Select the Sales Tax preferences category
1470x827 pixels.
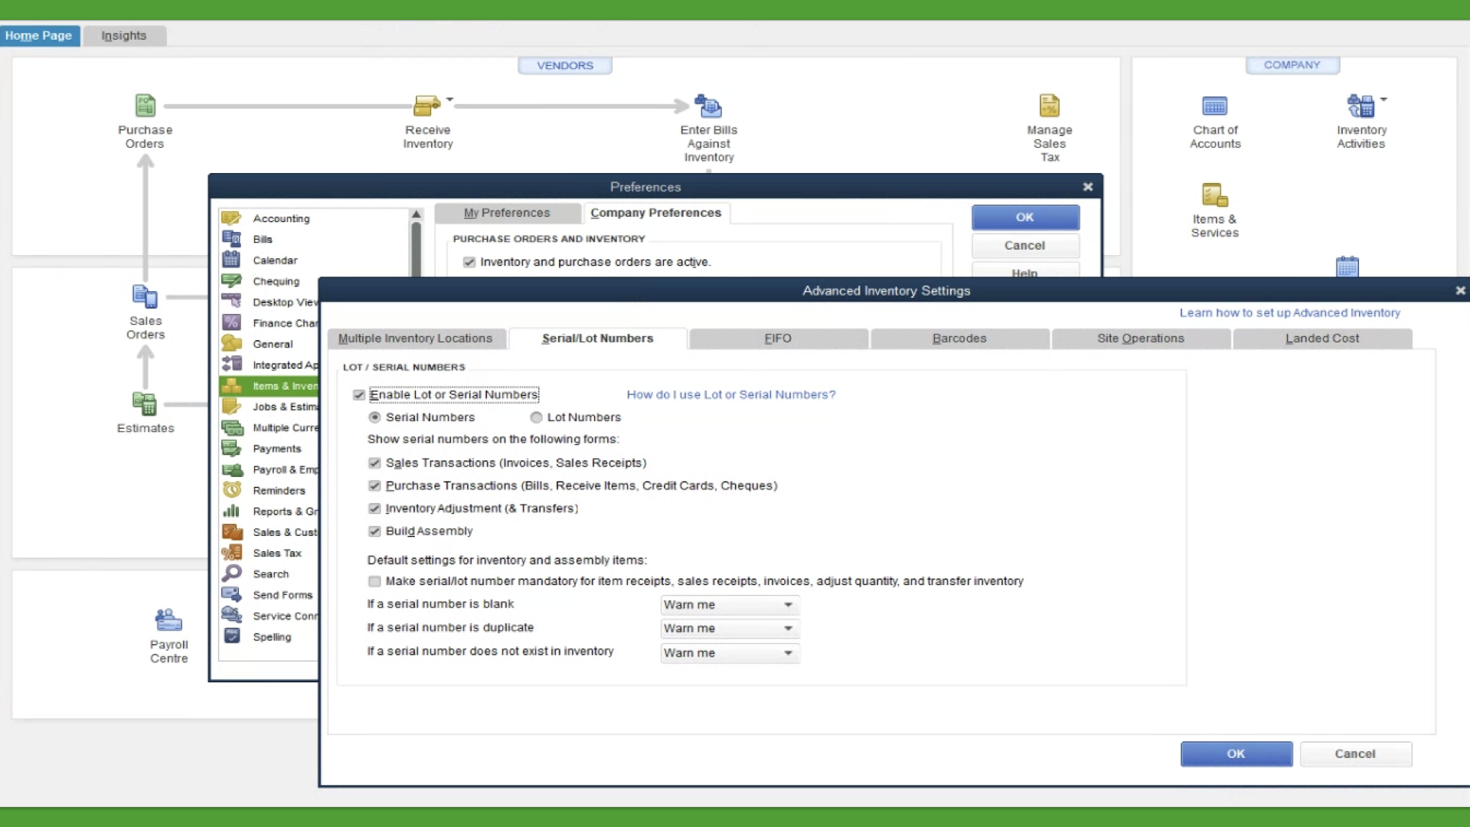(278, 552)
